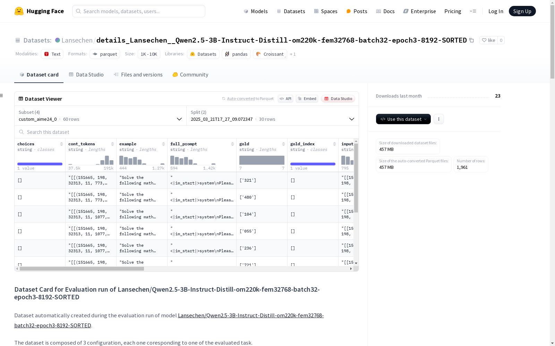Click the Croissant library tag
The width and height of the screenshot is (555, 346).
pyautogui.click(x=270, y=54)
